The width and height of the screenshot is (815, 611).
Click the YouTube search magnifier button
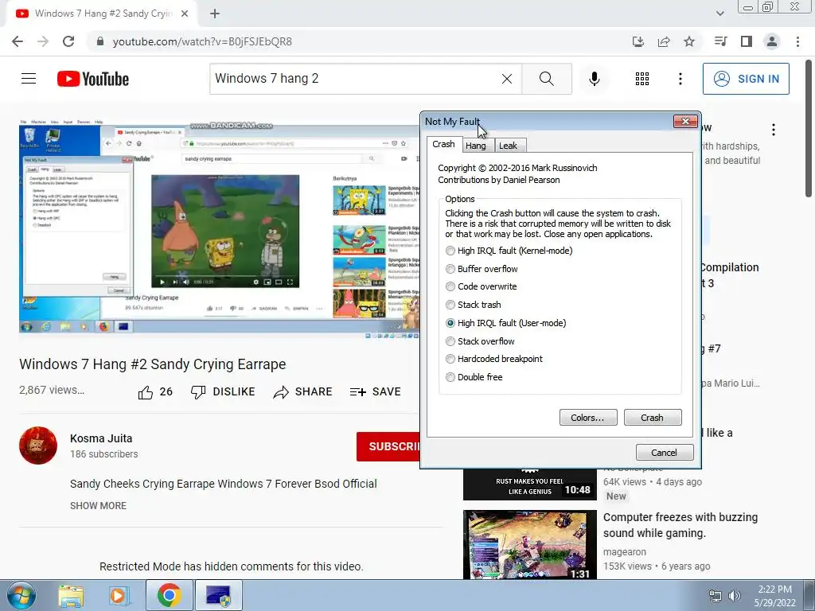click(x=546, y=79)
